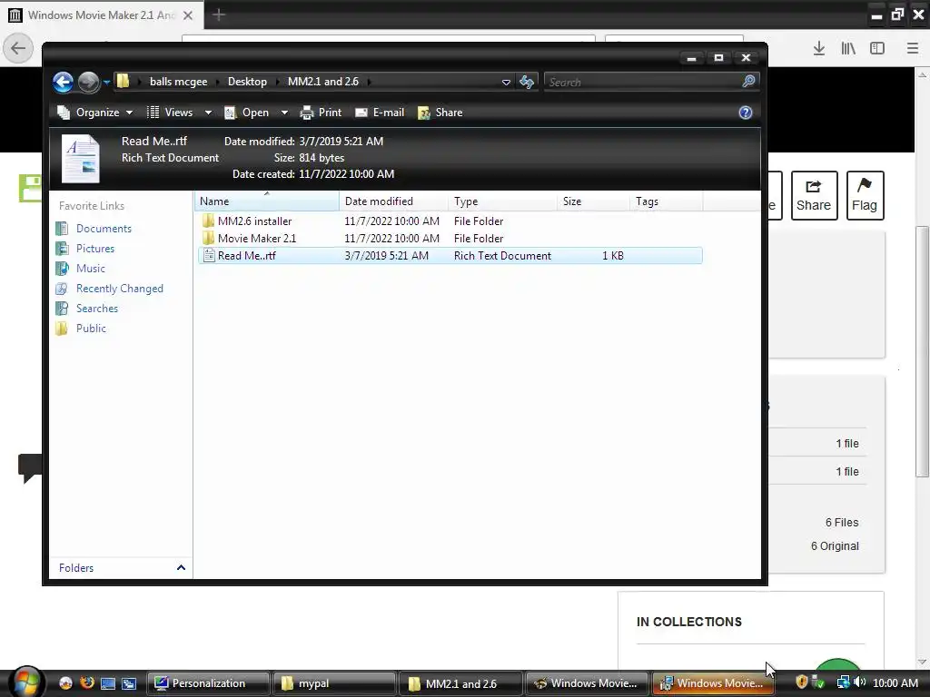
Task: Click the Open toolbar button
Action: coord(247,113)
